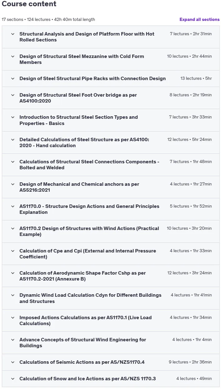Expand chevron for AS4100 Hand calculation section

coord(13,140)
